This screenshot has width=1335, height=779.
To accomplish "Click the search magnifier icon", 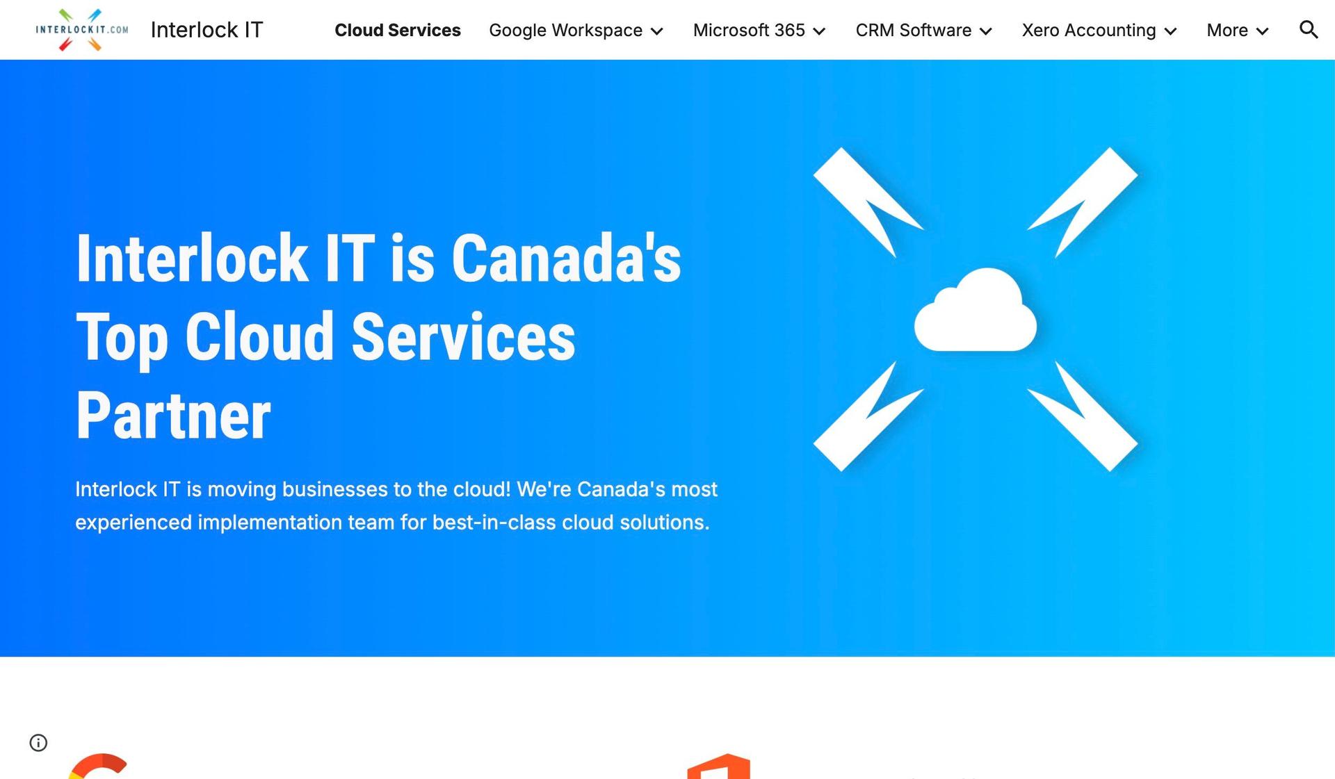I will coord(1308,30).
